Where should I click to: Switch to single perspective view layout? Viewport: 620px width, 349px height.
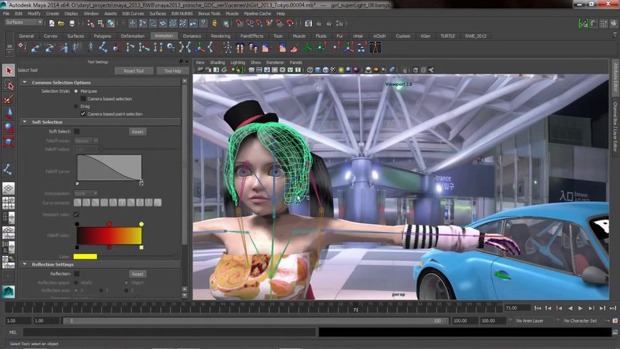click(x=8, y=188)
